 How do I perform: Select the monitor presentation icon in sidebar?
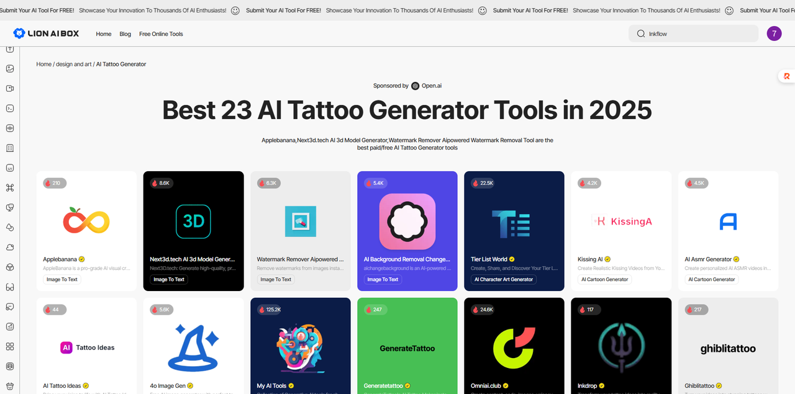10,208
